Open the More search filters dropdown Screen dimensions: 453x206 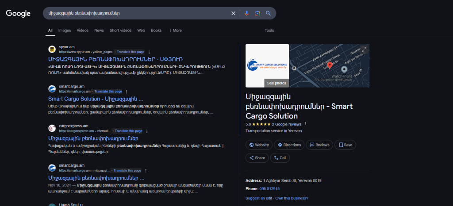coord(175,31)
